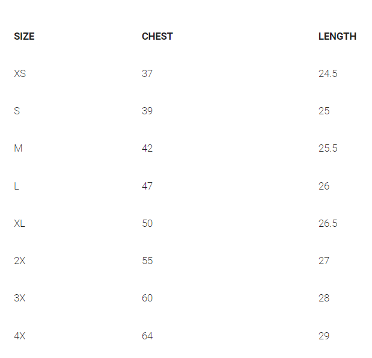This screenshot has height=358, width=372.
Task: Click the 4X size label
Action: pos(20,336)
